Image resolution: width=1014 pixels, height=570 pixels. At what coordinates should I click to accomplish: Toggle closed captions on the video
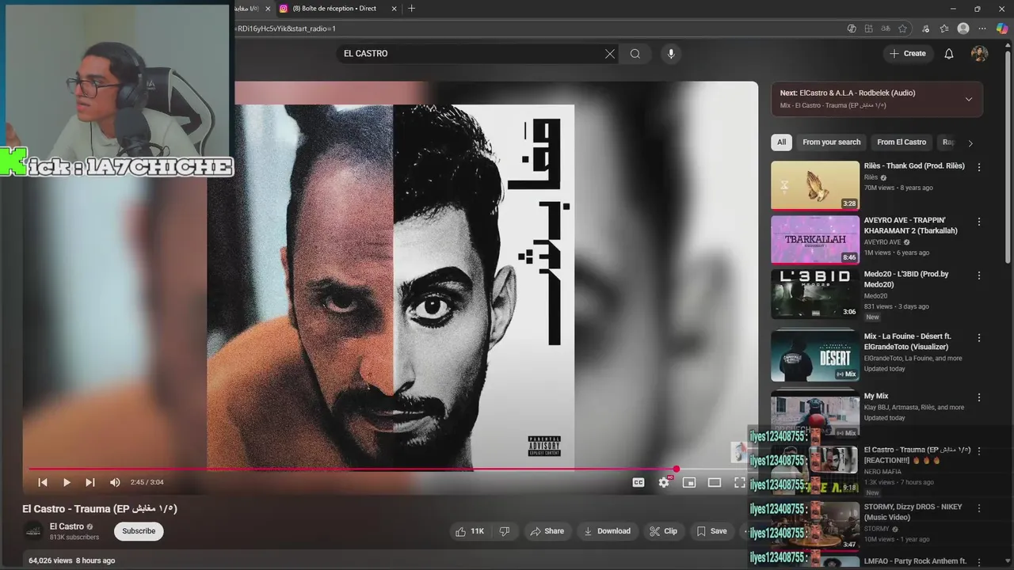[639, 482]
